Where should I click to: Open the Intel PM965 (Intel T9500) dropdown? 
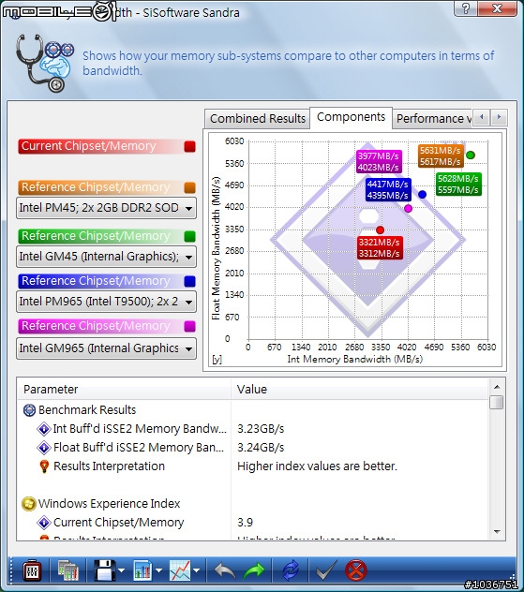106,302
